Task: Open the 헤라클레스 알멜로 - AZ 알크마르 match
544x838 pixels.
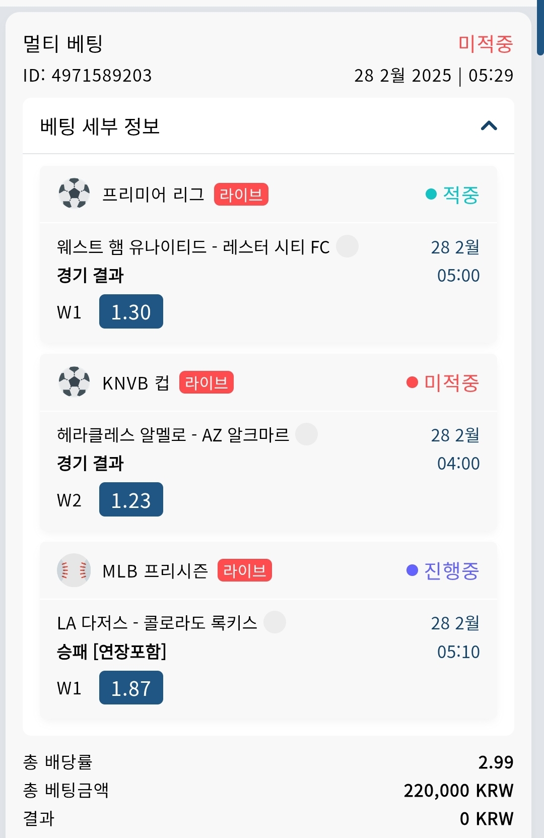Action: [173, 435]
